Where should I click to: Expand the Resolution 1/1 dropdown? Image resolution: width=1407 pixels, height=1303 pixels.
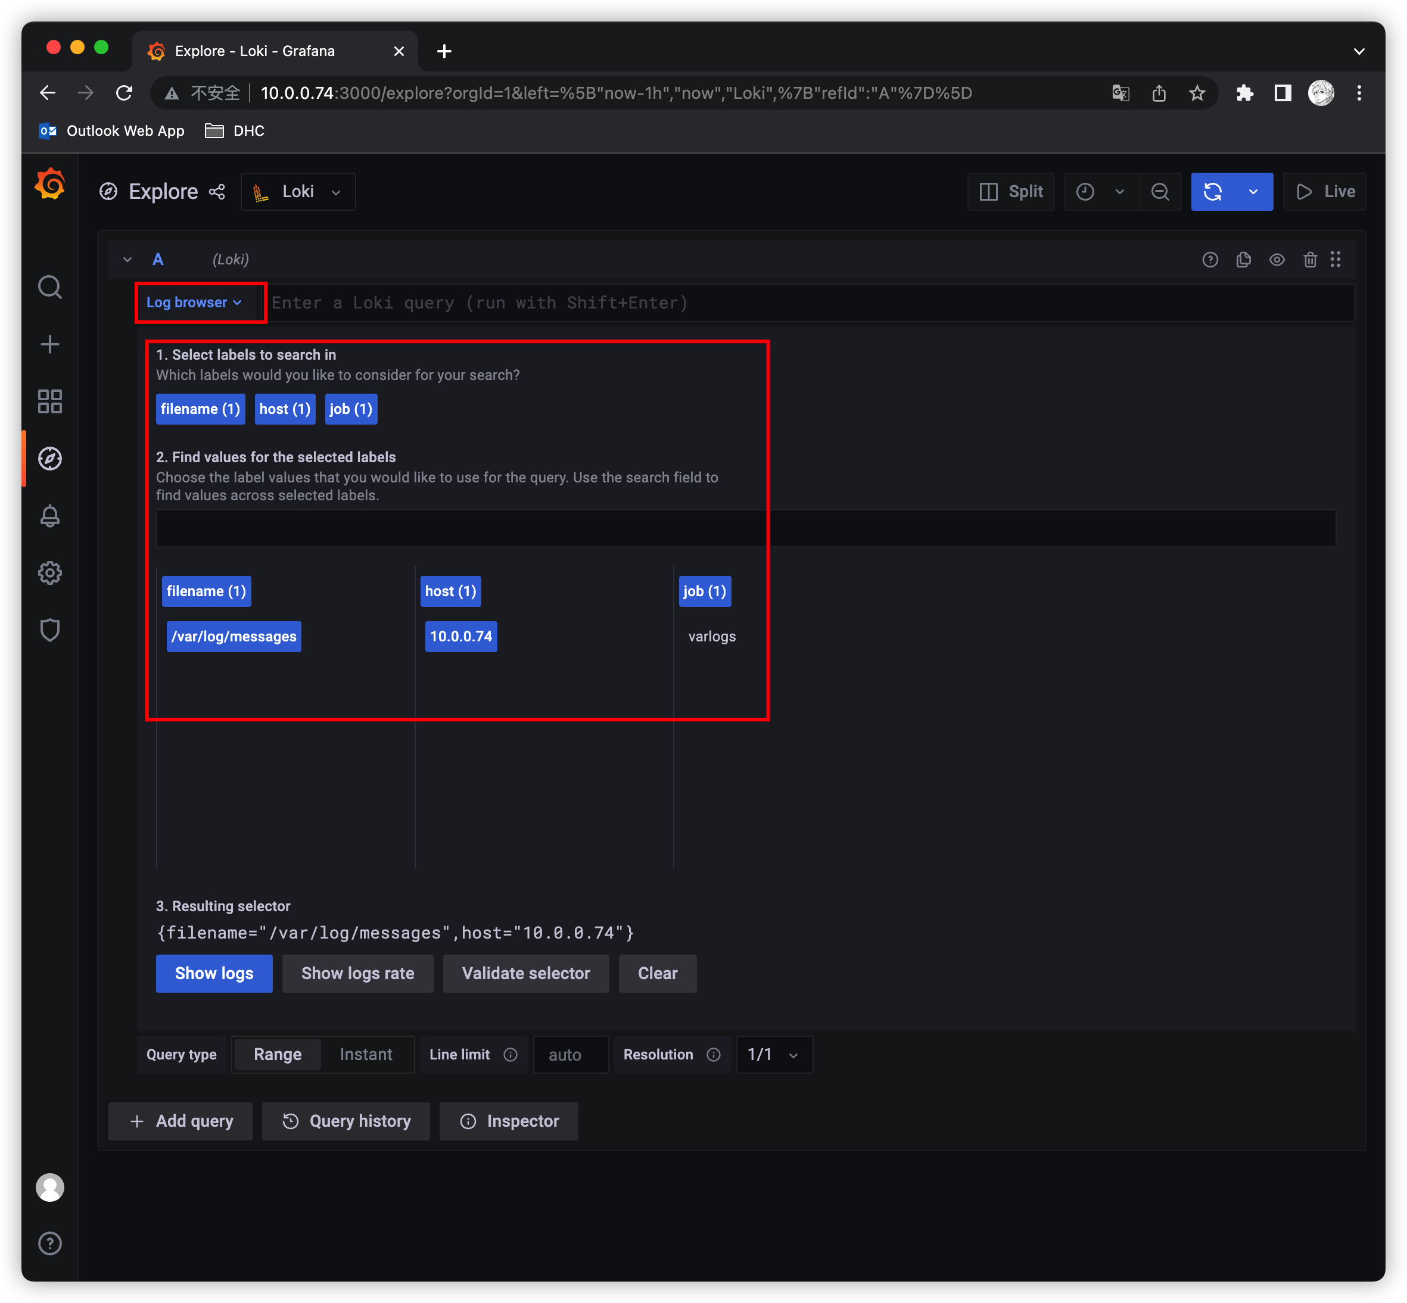pyautogui.click(x=774, y=1054)
